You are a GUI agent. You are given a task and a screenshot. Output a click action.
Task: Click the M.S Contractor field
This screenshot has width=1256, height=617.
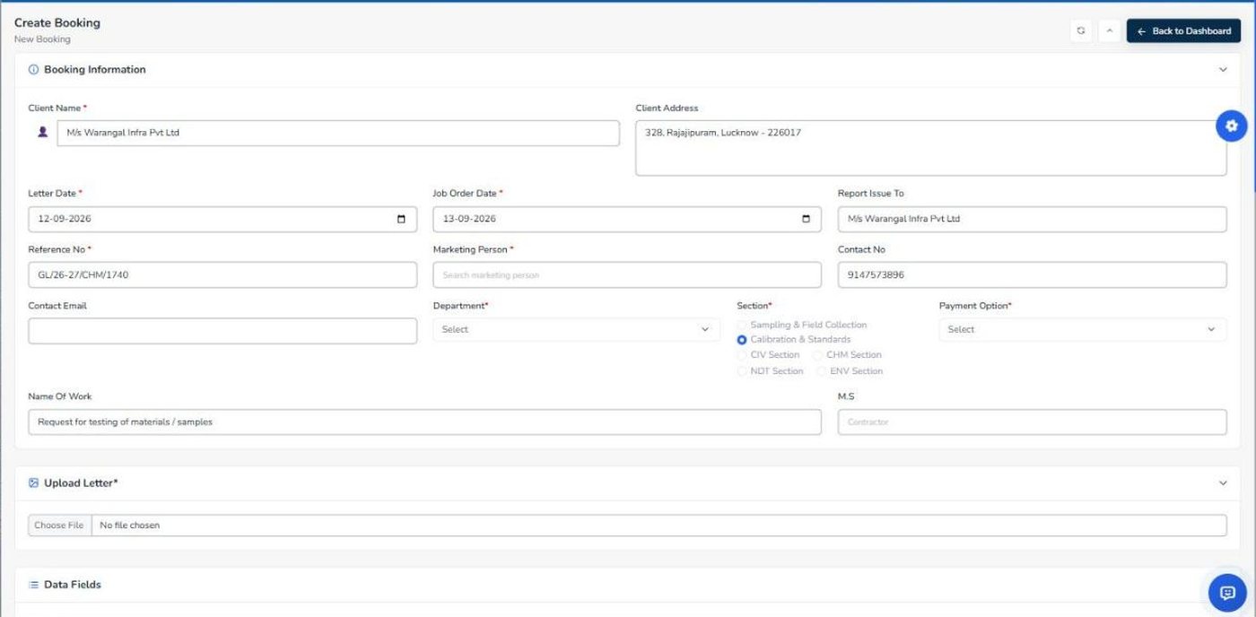[1032, 421]
